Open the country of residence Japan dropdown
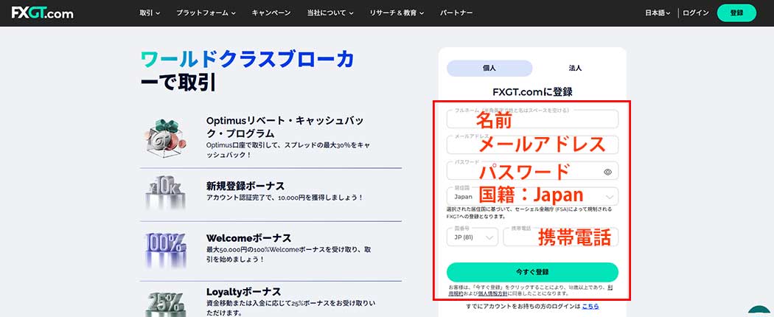 point(532,196)
